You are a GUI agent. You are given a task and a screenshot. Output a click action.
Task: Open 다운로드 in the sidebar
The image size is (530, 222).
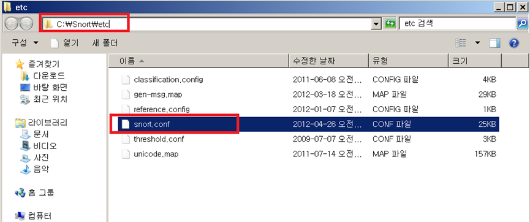pos(49,75)
